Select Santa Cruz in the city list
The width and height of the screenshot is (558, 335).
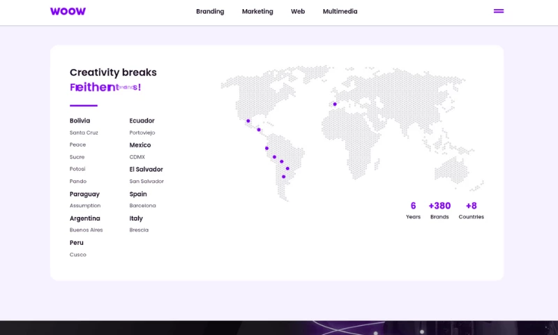coord(84,133)
